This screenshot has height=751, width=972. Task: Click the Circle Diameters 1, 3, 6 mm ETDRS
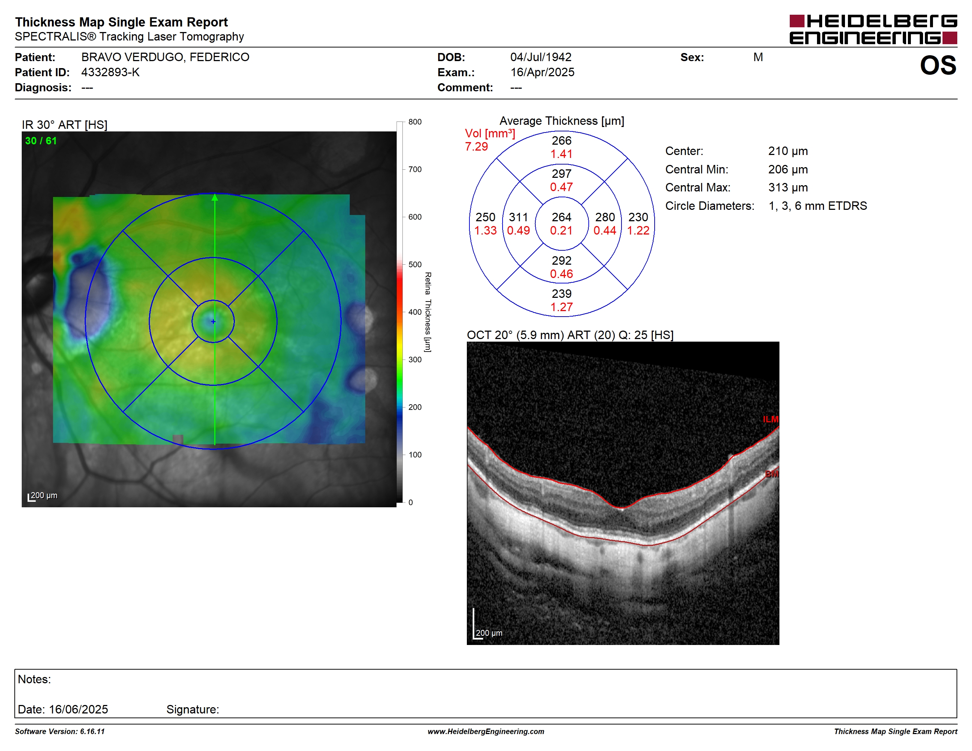[818, 205]
